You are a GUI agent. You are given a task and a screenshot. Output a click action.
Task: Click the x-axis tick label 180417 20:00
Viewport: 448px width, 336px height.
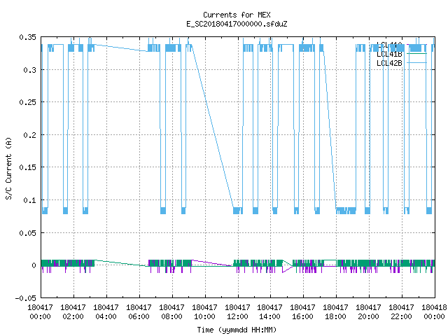pyautogui.click(x=368, y=312)
